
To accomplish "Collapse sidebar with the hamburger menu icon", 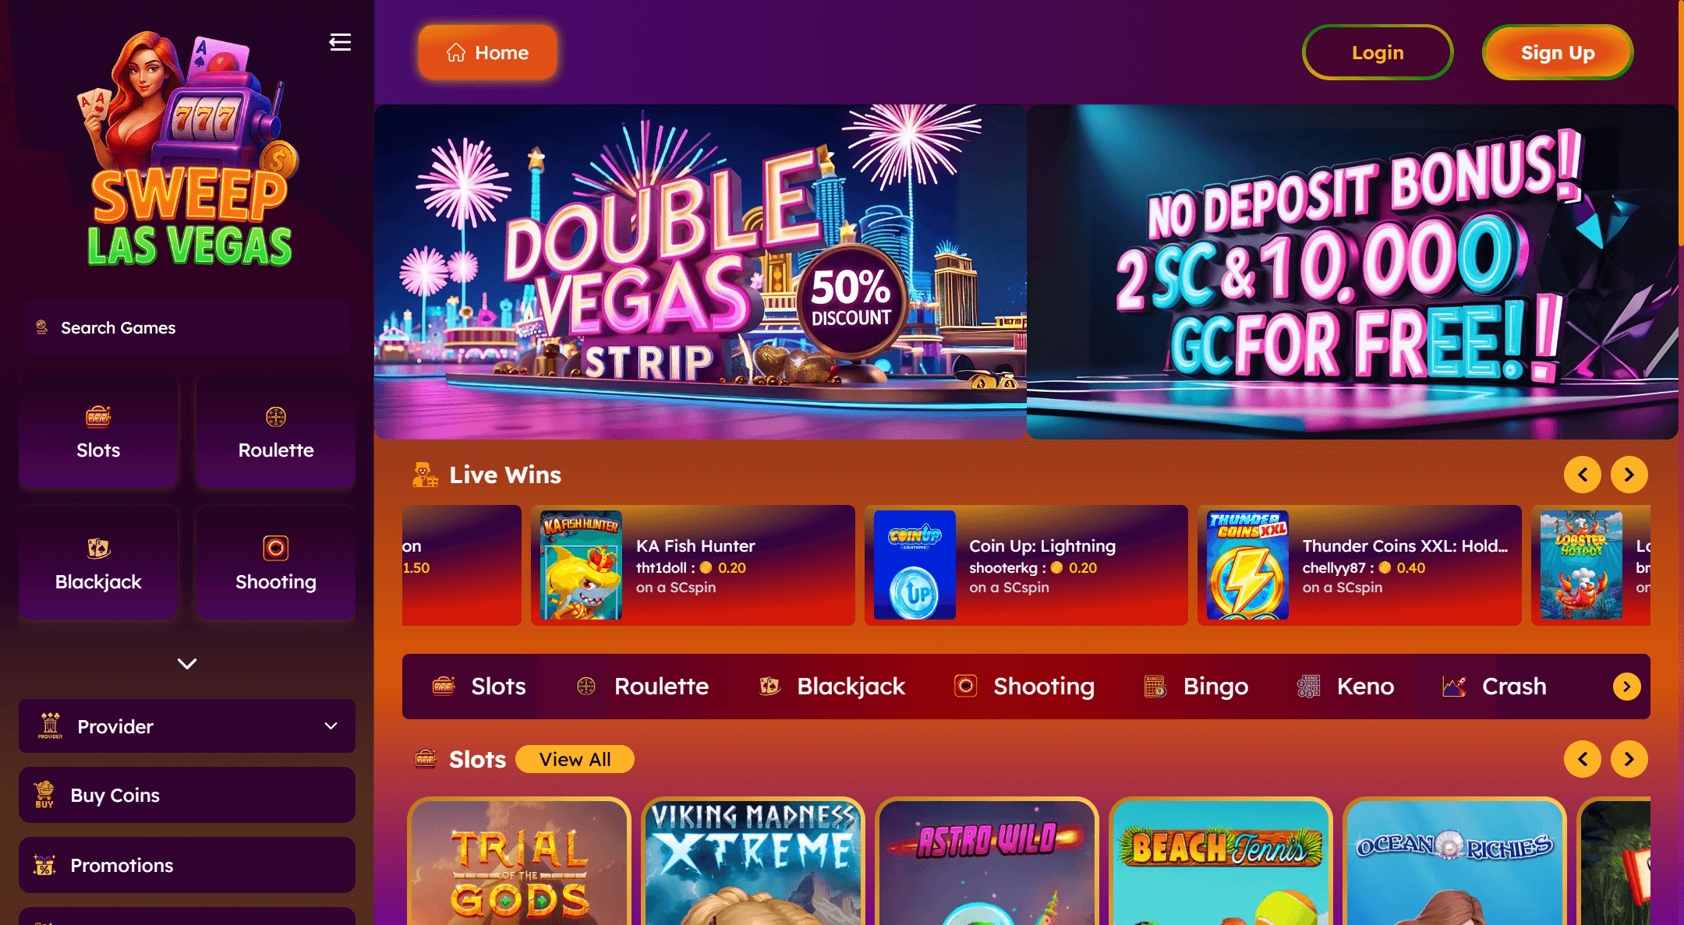I will 340,42.
